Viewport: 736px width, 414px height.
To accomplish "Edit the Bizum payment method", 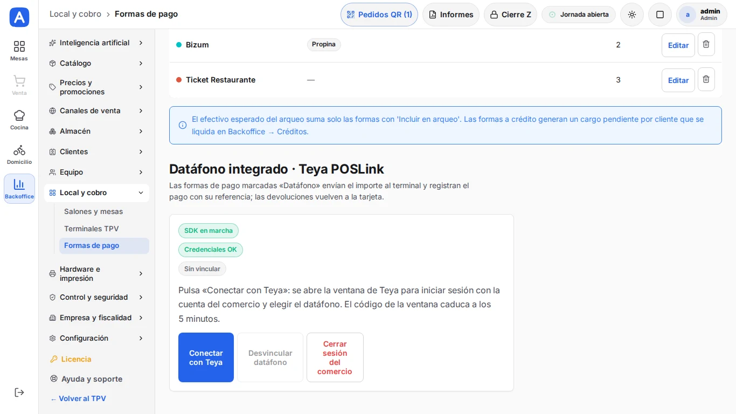I will pos(678,45).
